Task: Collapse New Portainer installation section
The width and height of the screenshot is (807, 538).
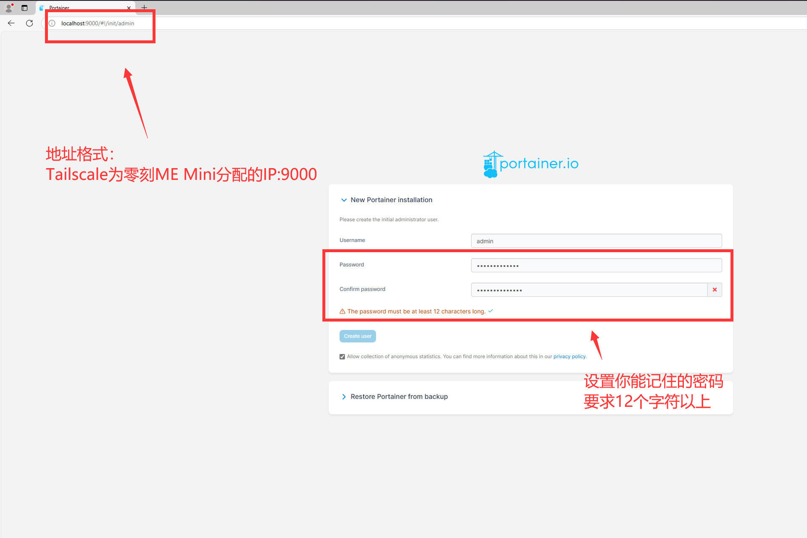Action: (x=344, y=200)
